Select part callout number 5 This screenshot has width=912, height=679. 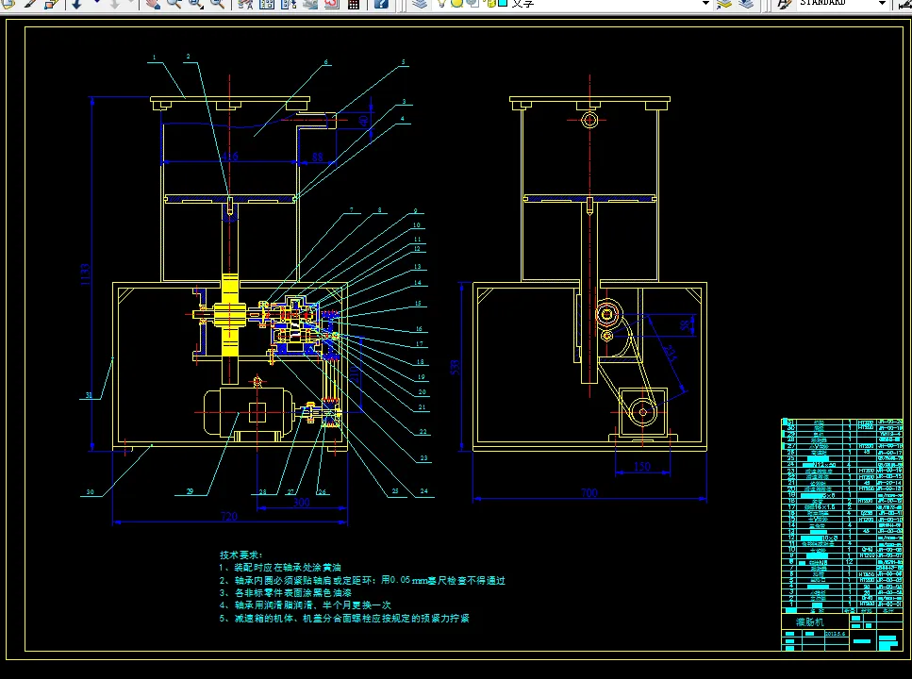pos(403,61)
